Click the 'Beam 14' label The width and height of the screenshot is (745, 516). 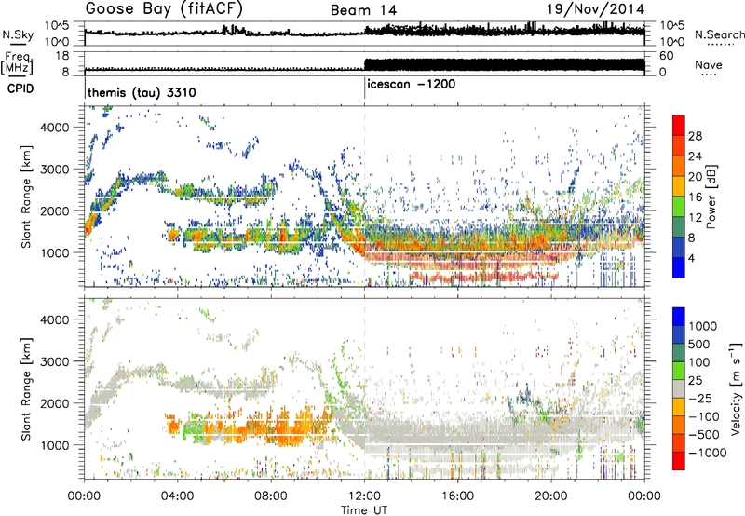363,10
